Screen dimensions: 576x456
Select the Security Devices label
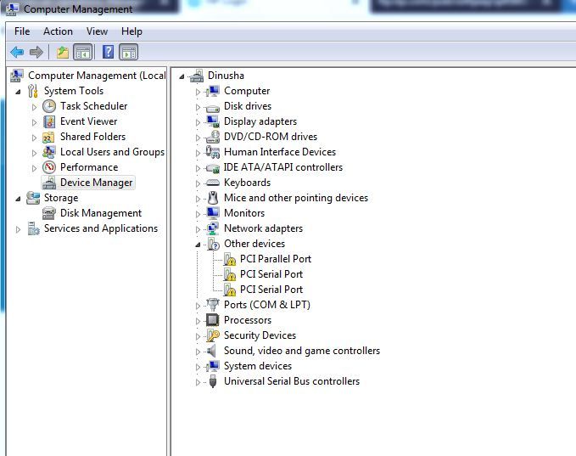point(260,335)
